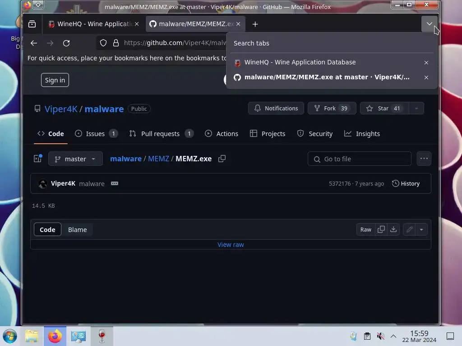
Task: Open commit 5372176 link
Action: [340, 184]
